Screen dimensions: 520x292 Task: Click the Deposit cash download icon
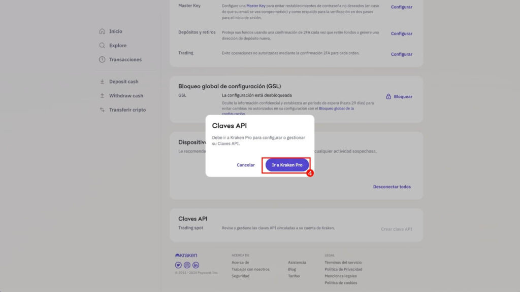pyautogui.click(x=102, y=82)
